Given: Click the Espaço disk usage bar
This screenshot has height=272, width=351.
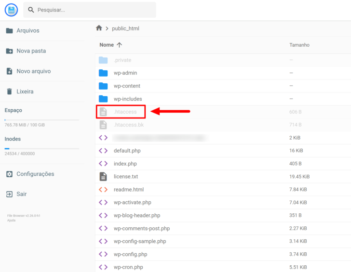Looking at the screenshot, I should pos(42,120).
